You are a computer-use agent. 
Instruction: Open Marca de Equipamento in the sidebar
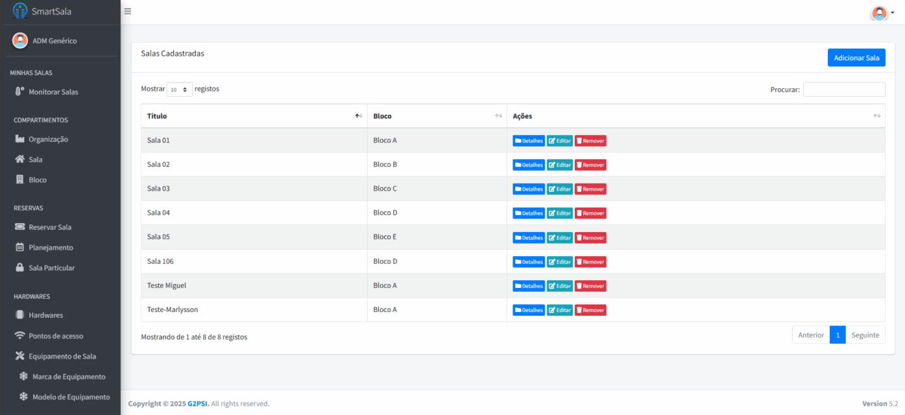click(68, 377)
